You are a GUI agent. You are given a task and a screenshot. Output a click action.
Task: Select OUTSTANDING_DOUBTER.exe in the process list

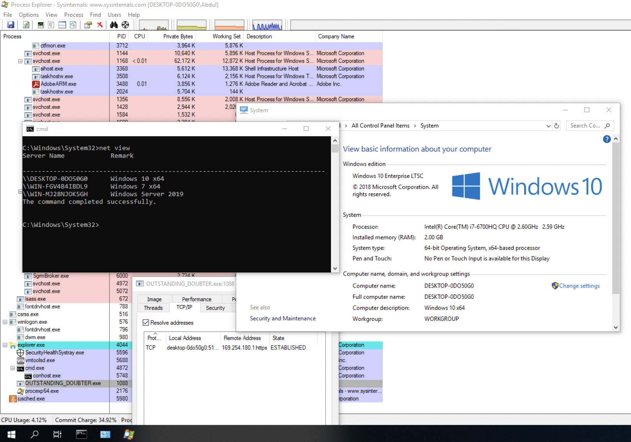click(63, 383)
